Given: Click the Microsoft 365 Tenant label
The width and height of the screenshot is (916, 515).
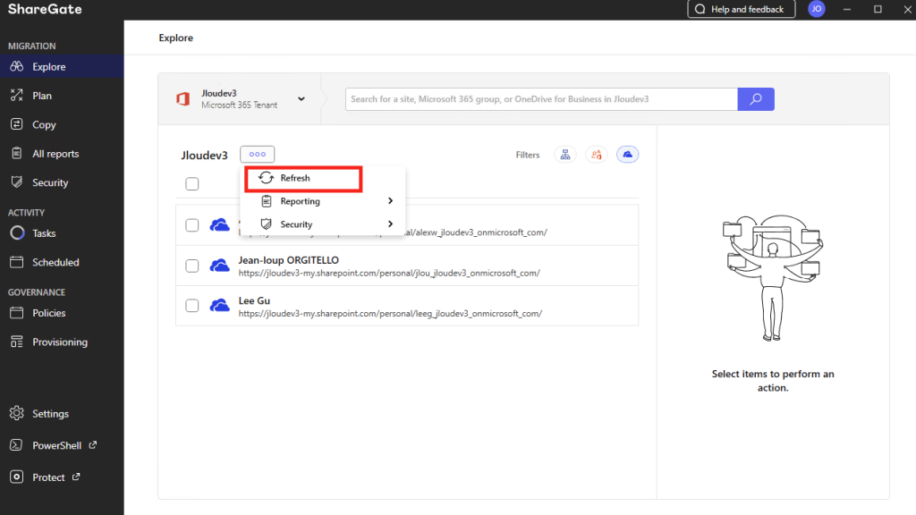Looking at the screenshot, I should (240, 106).
